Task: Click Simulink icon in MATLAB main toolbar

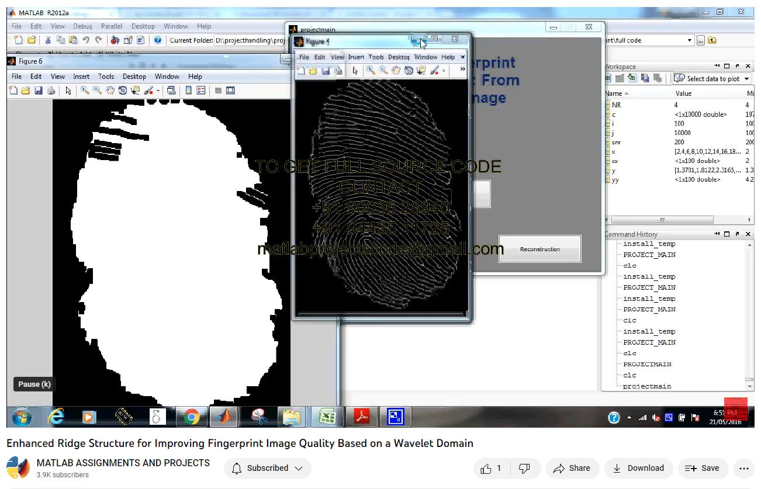Action: pos(115,40)
